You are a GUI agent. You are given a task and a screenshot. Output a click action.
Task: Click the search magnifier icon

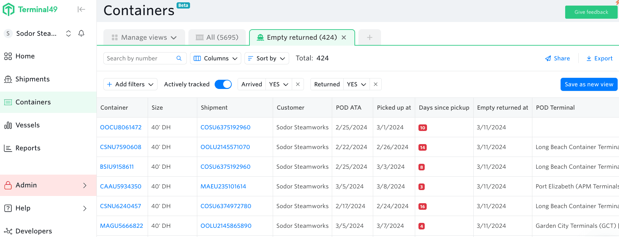click(x=179, y=58)
